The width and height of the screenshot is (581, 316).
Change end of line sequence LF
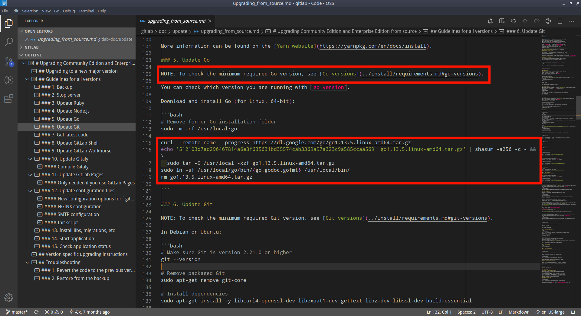coord(501,312)
